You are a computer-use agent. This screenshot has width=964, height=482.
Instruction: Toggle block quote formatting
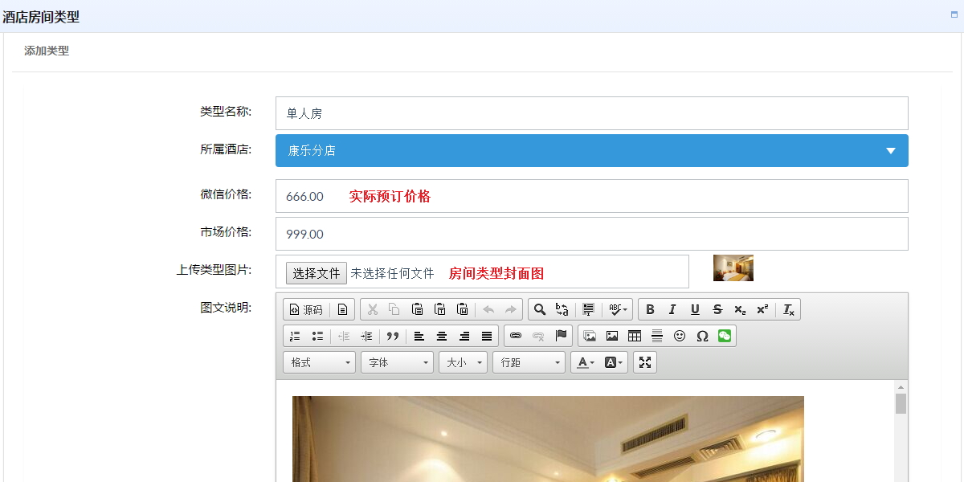392,336
